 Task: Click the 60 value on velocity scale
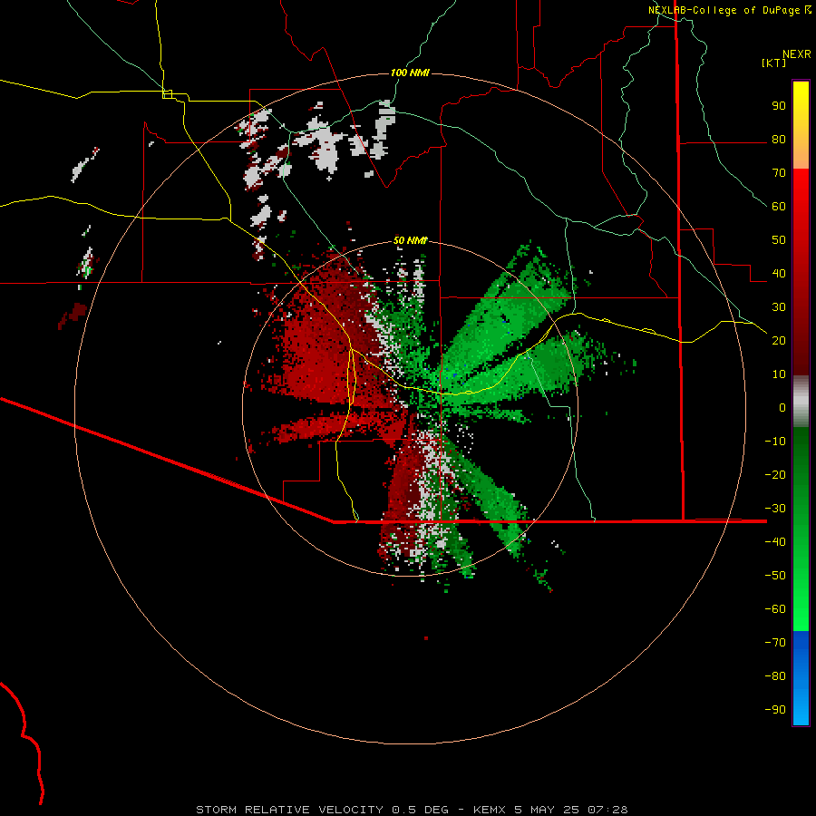click(x=779, y=207)
